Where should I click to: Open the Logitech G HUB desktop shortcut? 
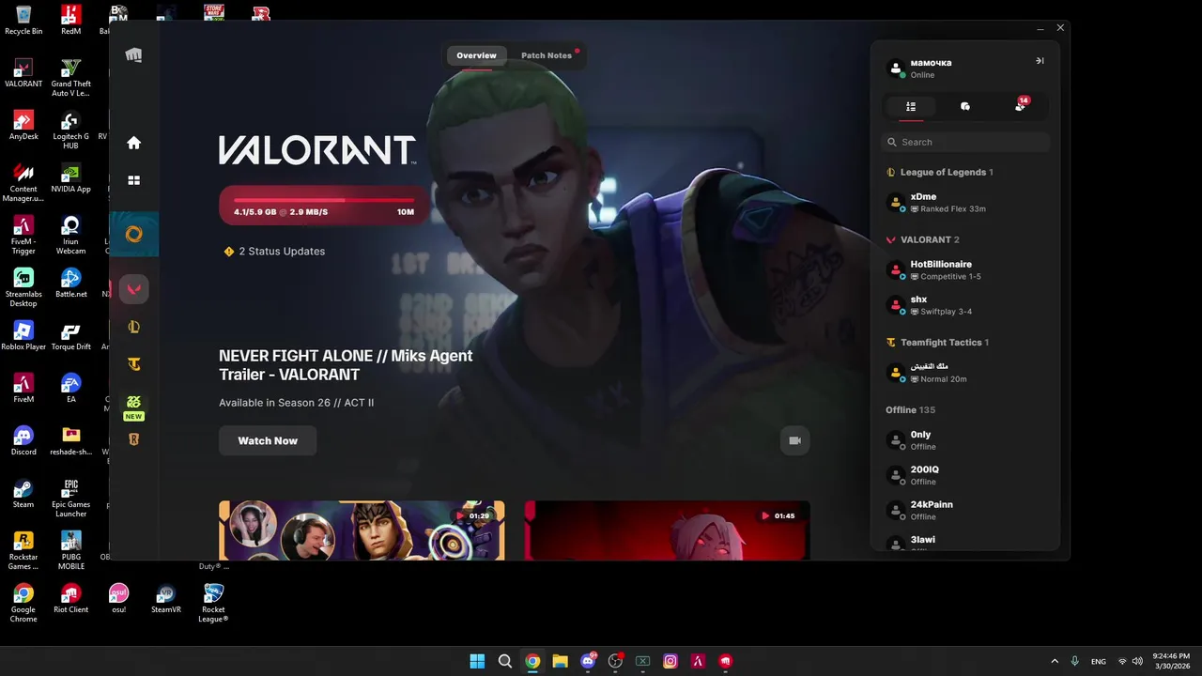pyautogui.click(x=70, y=131)
